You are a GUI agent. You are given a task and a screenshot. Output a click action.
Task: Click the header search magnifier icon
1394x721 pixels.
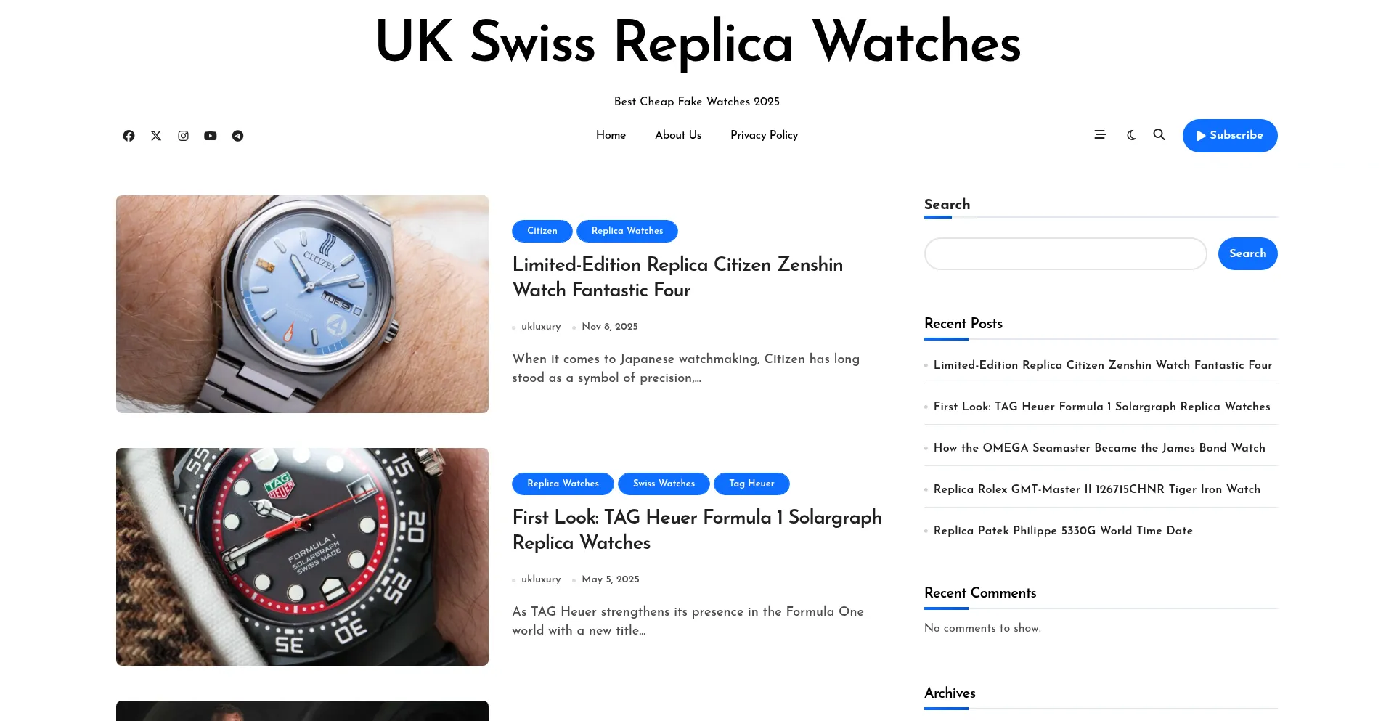pos(1159,135)
